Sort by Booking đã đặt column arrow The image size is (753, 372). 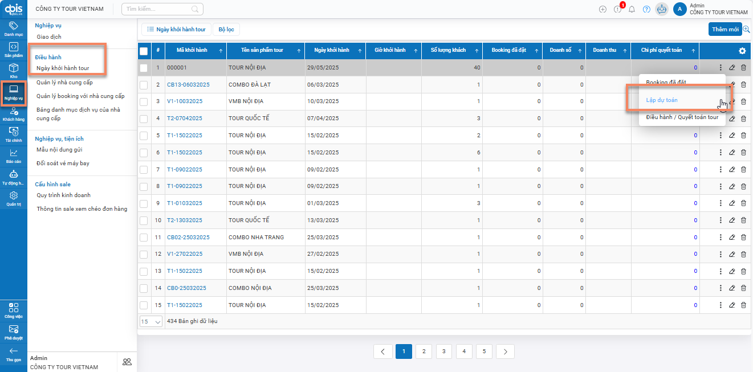(537, 51)
